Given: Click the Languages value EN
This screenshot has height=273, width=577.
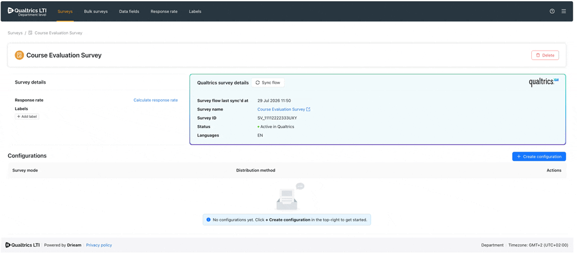Looking at the screenshot, I should coord(260,135).
